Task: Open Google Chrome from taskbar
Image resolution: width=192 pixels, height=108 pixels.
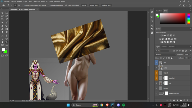Action: click(102, 105)
